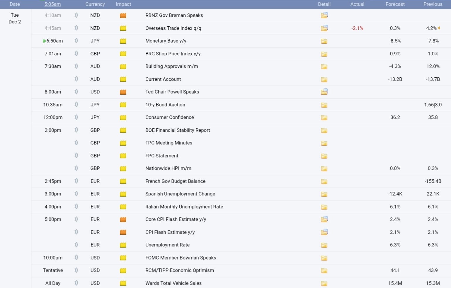Screen dimensions: 451x288
Task: Open detail folder for RBNZ Gov Breman Speaks
Action: pyautogui.click(x=324, y=15)
